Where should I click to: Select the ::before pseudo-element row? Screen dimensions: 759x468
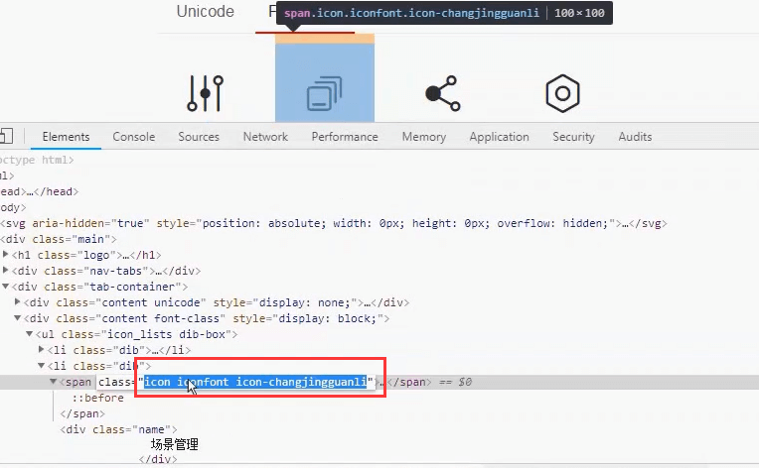97,398
